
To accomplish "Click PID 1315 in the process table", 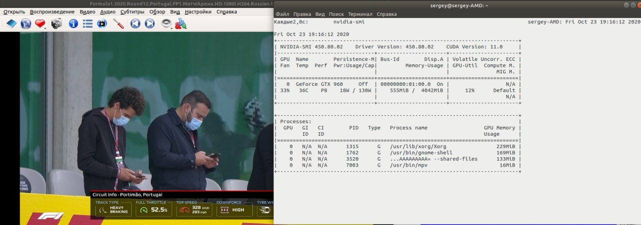I will pyautogui.click(x=352, y=146).
